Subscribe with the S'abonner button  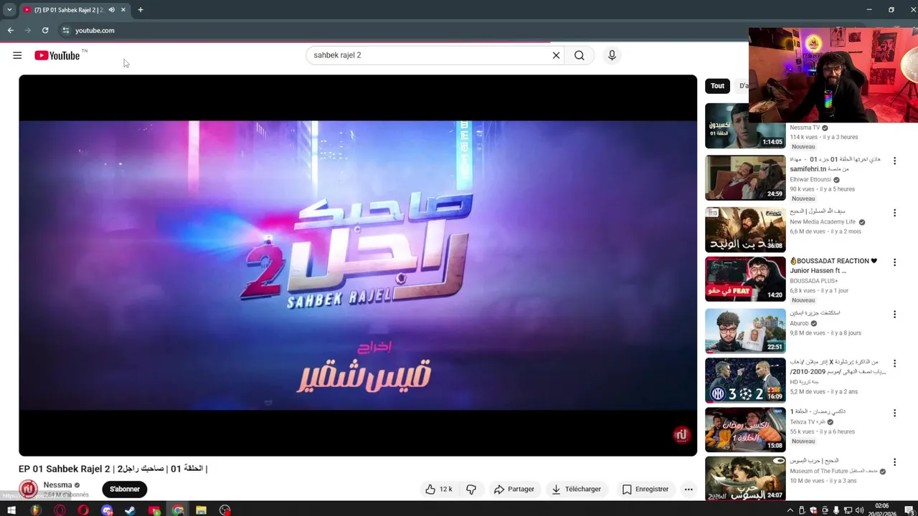(x=125, y=489)
